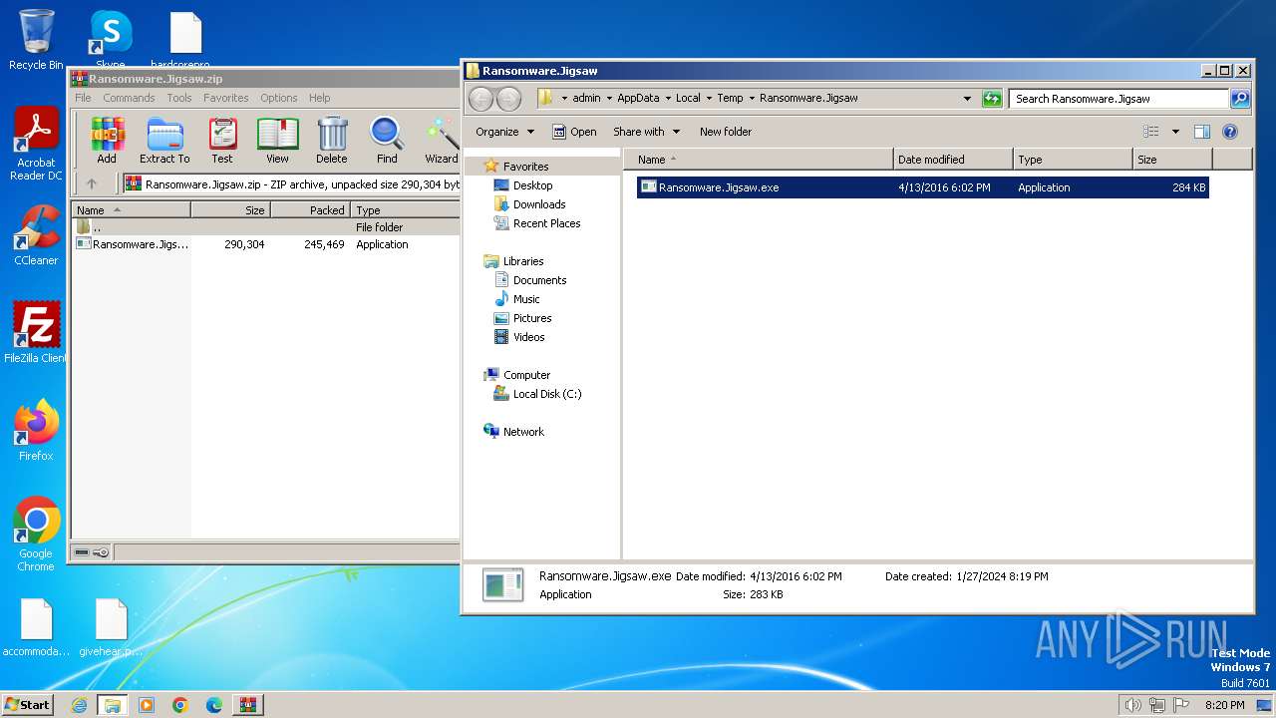Select Pictures library in navigation pane
Image resolution: width=1276 pixels, height=718 pixels.
click(532, 318)
